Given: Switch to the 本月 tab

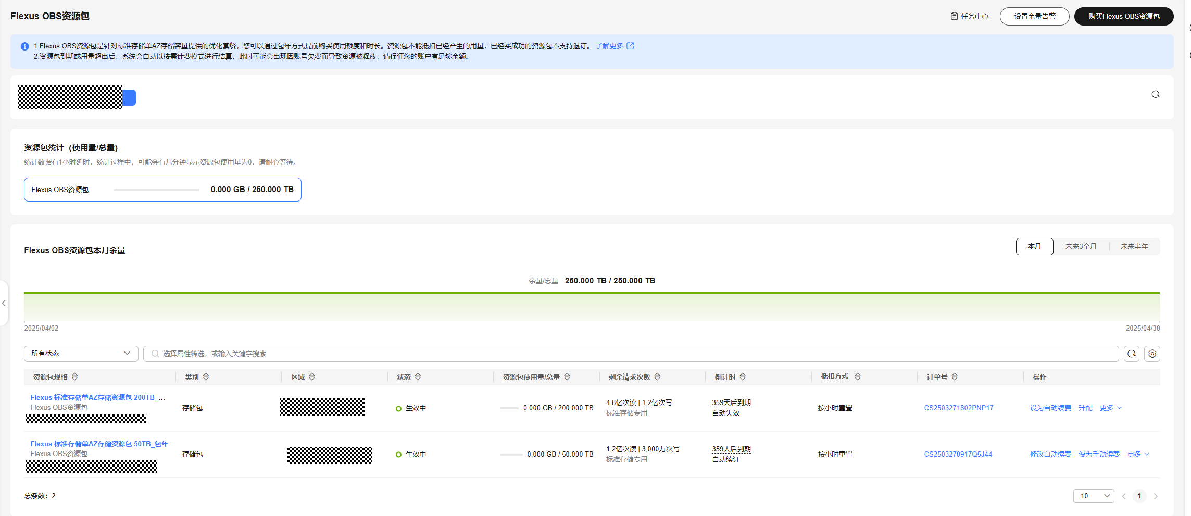Looking at the screenshot, I should (1034, 246).
